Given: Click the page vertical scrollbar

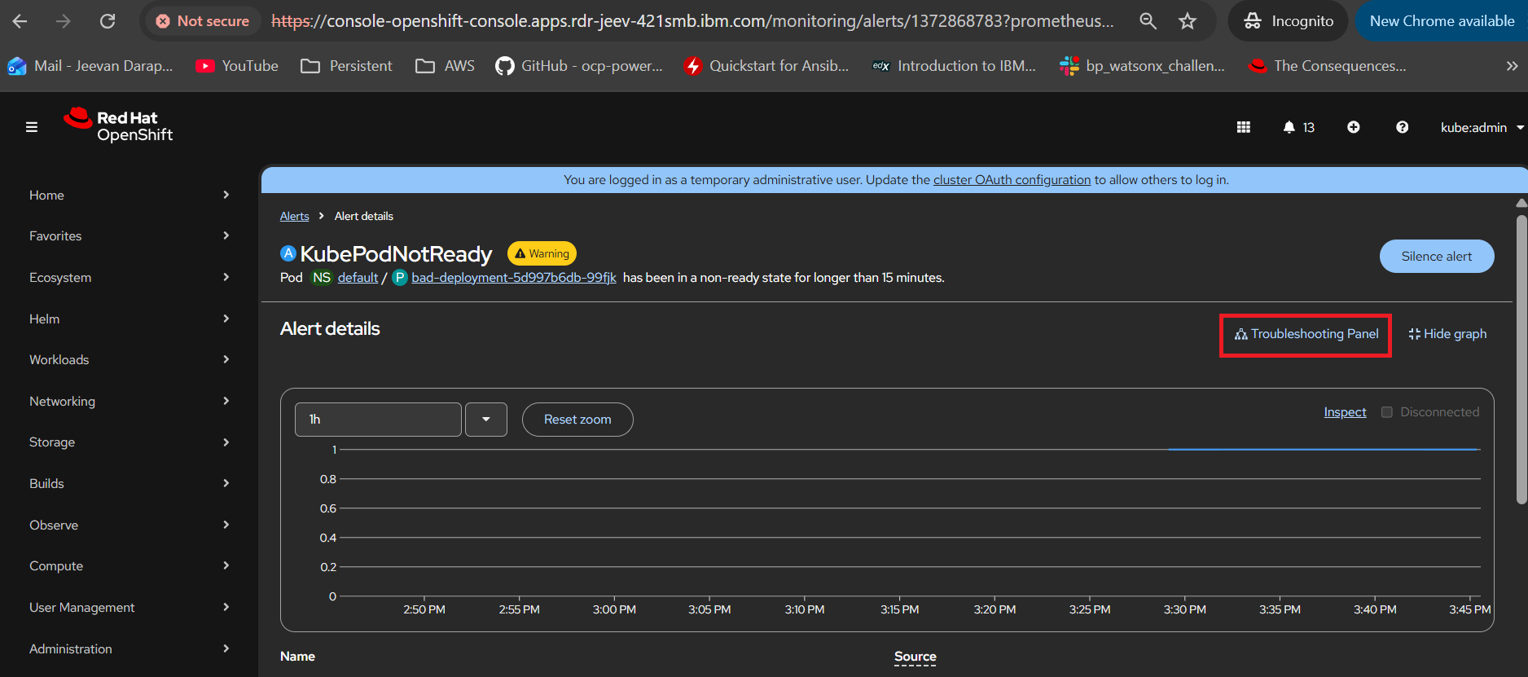Looking at the screenshot, I should pyautogui.click(x=1521, y=358).
